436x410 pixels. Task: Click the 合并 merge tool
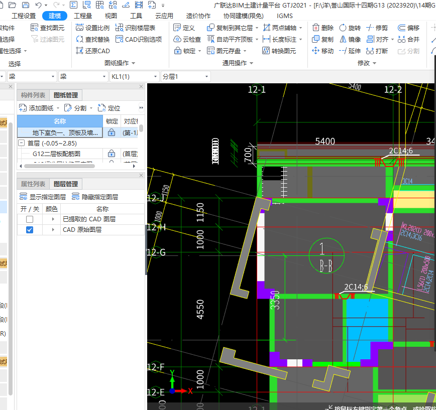coord(408,40)
